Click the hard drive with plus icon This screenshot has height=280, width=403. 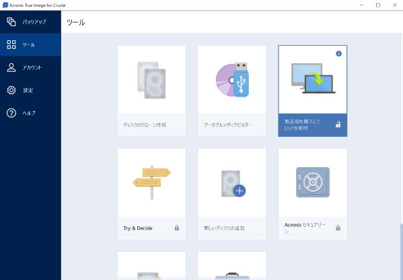click(233, 183)
